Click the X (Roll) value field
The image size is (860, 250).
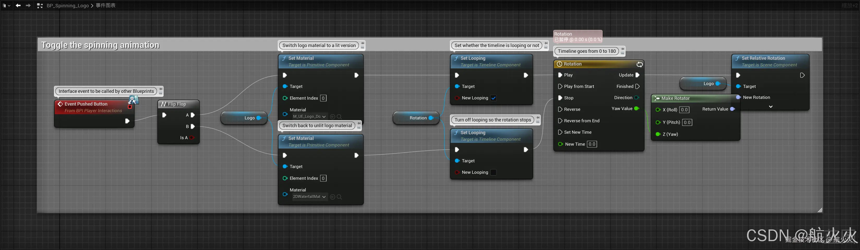pos(684,110)
